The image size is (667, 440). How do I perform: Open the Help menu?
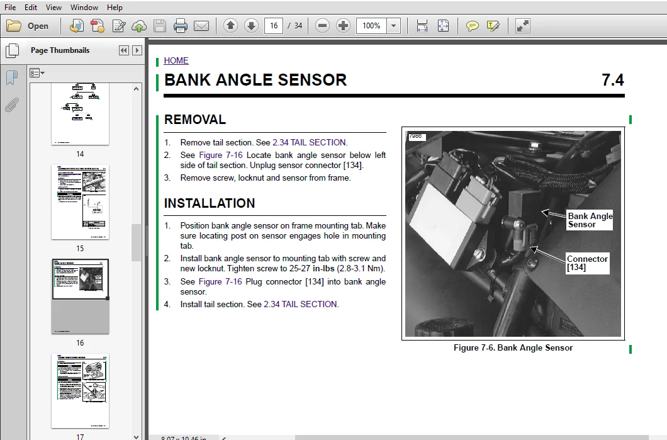tap(115, 7)
